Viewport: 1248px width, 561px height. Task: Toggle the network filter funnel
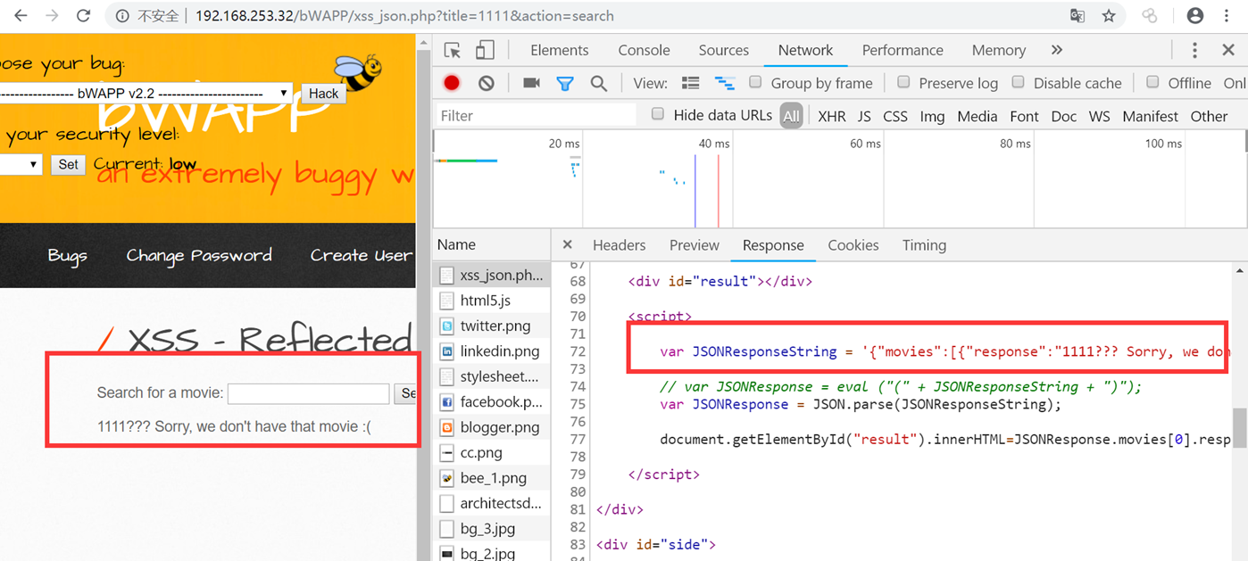click(x=565, y=83)
